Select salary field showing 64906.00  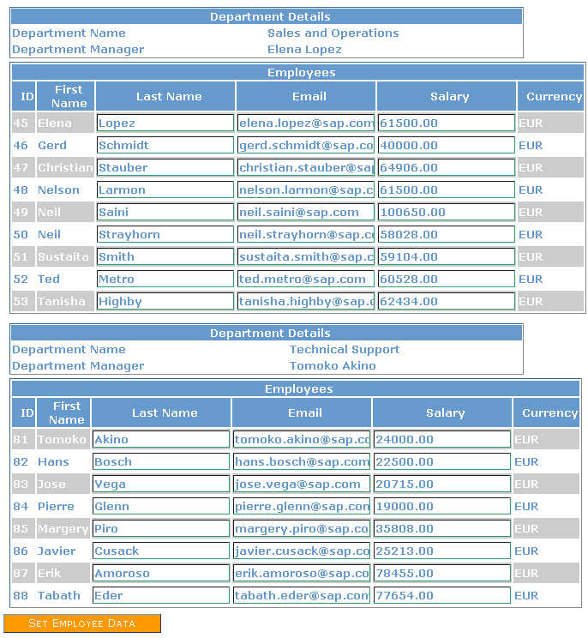click(x=446, y=168)
